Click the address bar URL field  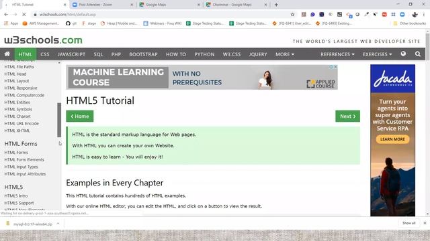coord(162,15)
